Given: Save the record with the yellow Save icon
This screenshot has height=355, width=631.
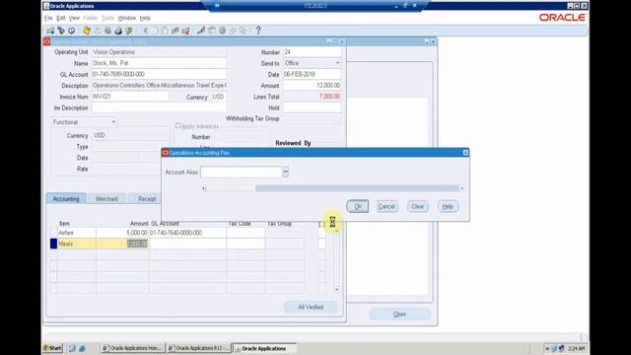Looking at the screenshot, I should click(x=87, y=31).
